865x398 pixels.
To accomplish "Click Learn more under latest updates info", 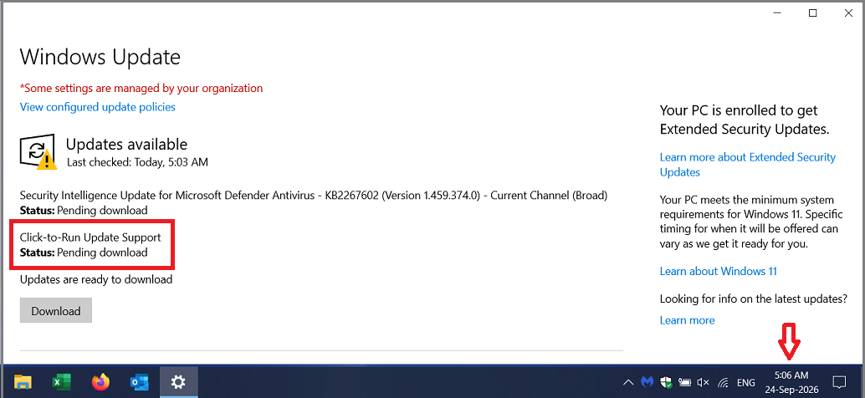I will [x=688, y=320].
